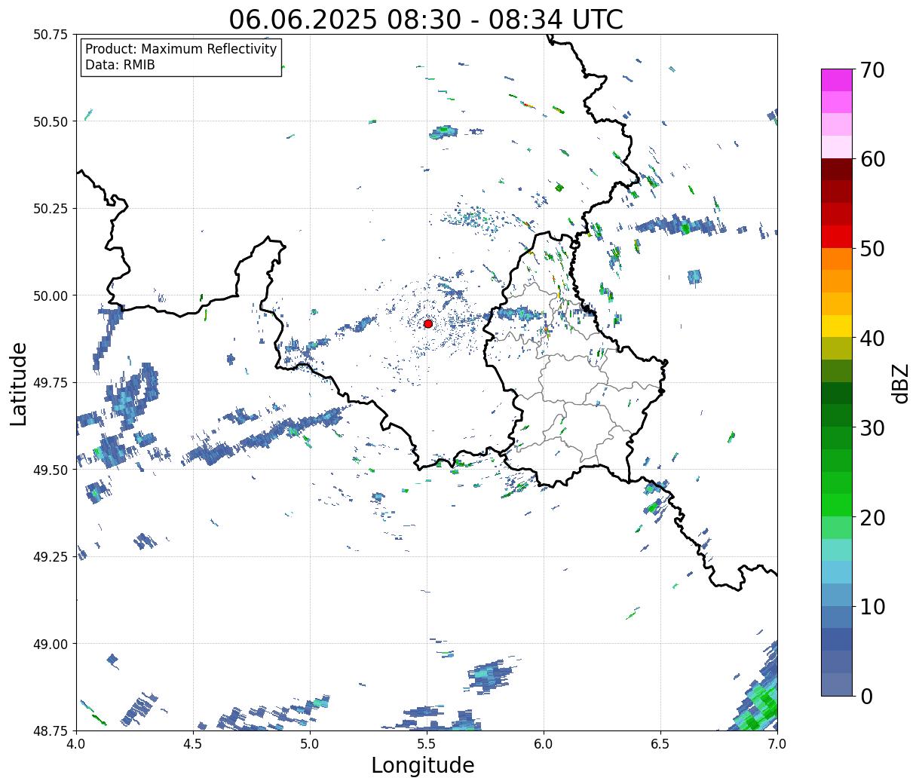Click the yellow 40 dBZ colorbar swatch
919x784 pixels.
tap(837, 326)
